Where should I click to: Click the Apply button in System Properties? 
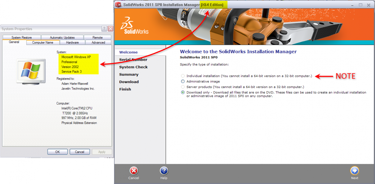102,152
